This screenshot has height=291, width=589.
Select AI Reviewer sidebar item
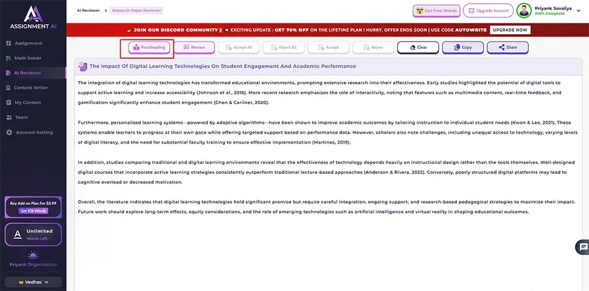click(x=28, y=73)
